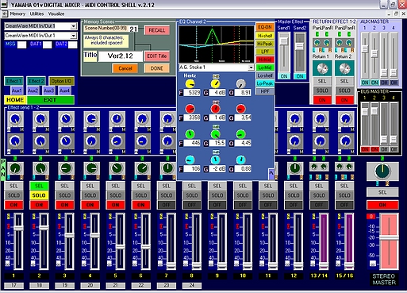This screenshot has width=407, height=293.
Task: Click the yellow Hi frequency knob
Action: click(190, 84)
